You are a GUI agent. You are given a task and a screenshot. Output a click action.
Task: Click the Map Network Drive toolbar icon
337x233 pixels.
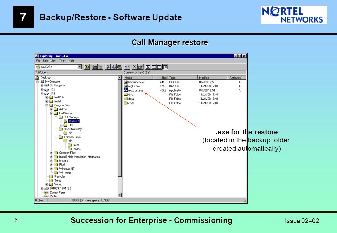[x=95, y=67]
